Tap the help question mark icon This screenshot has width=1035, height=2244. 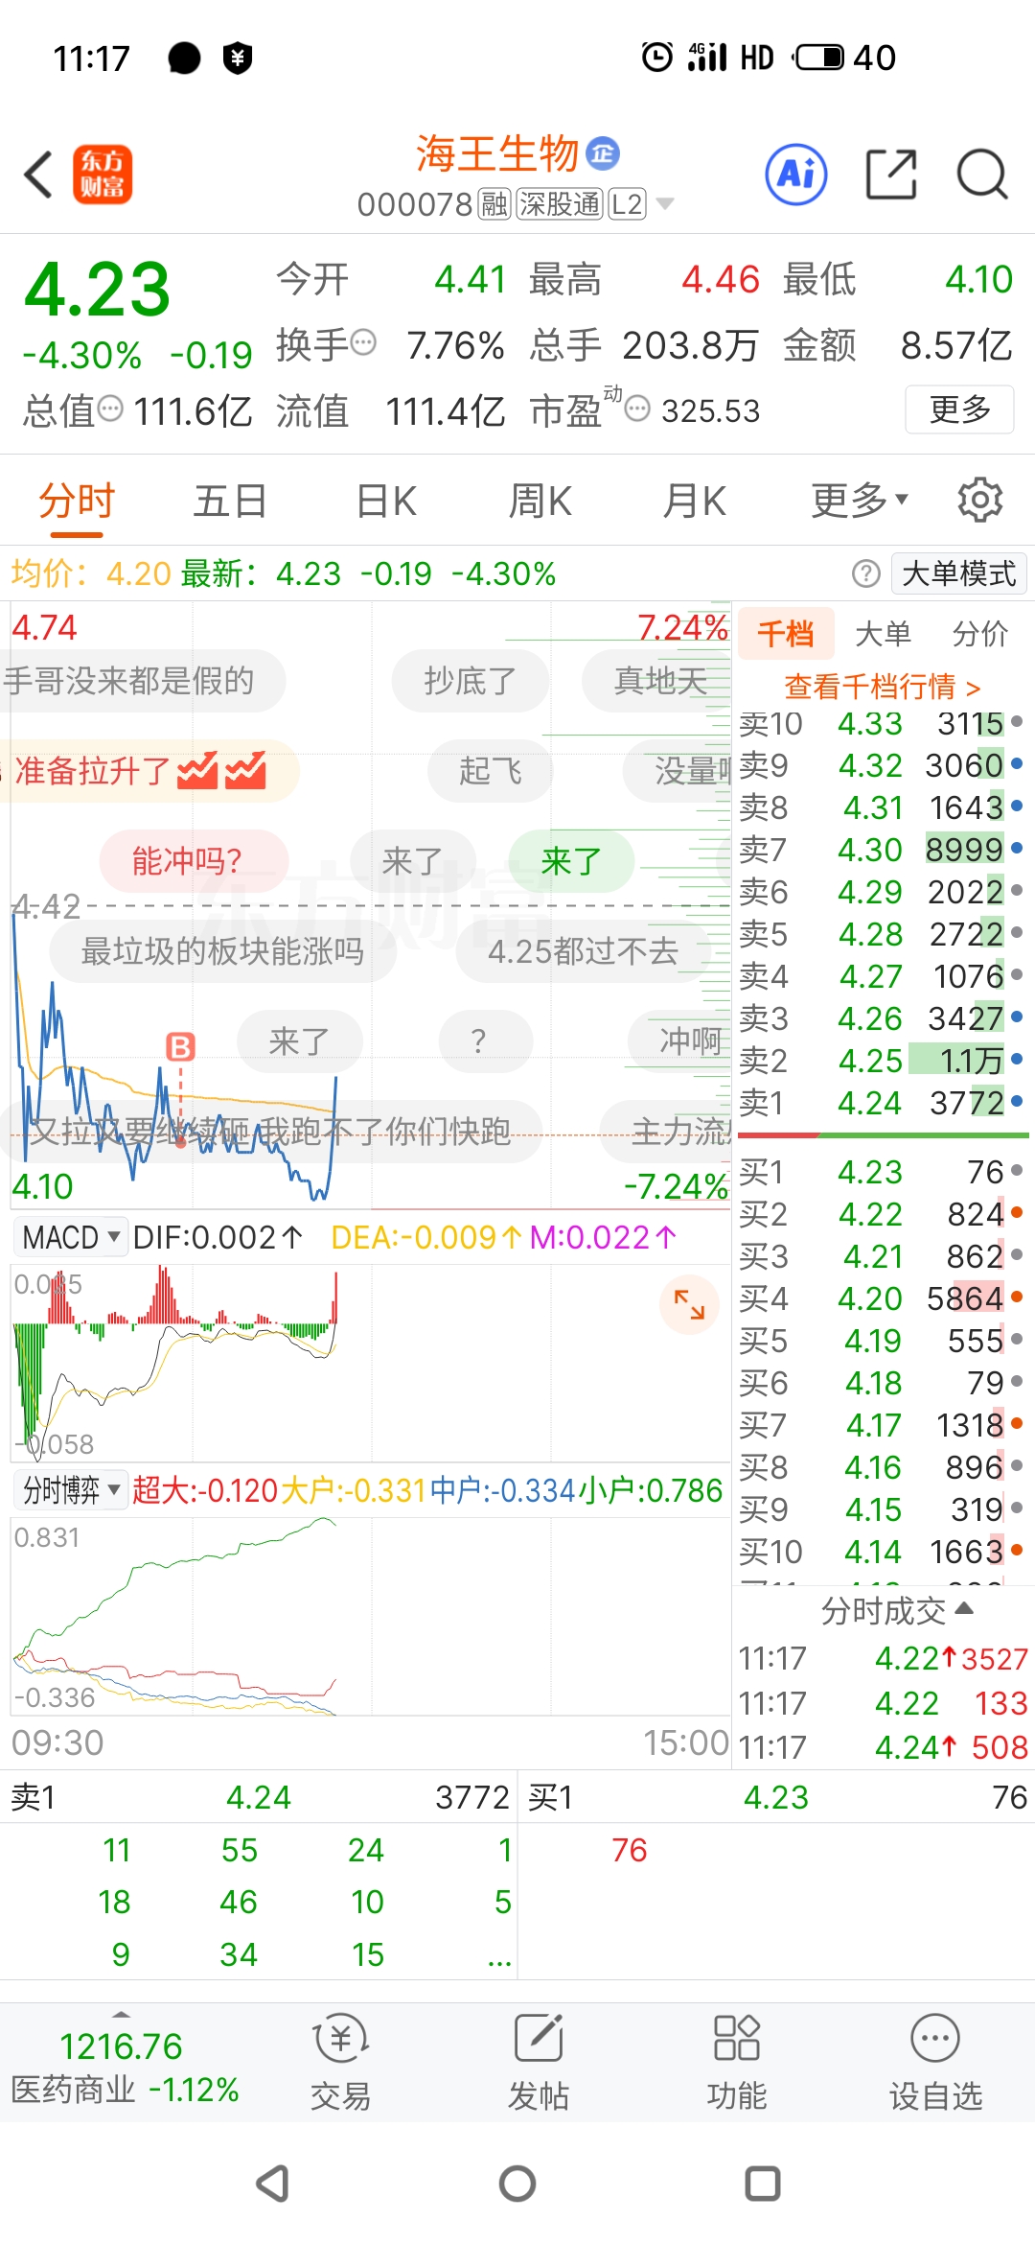(865, 573)
